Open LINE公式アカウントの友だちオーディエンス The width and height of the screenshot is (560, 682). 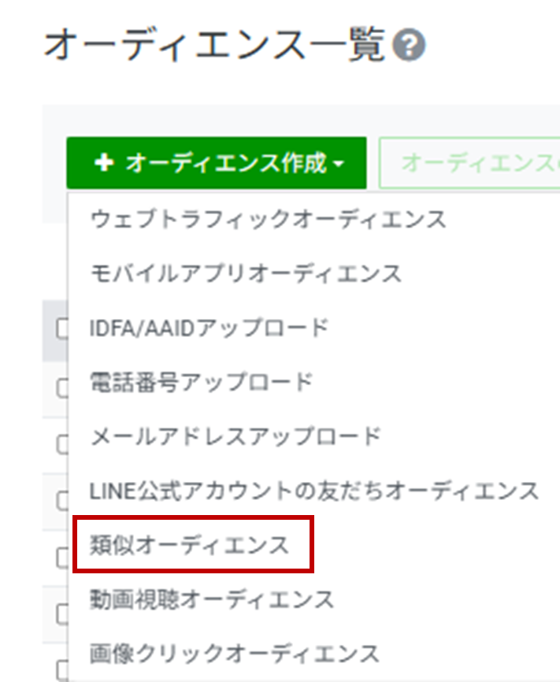[x=315, y=491]
